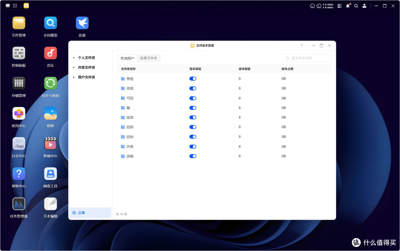This screenshot has width=400, height=251.
Task: Launch the 相册 app
Action: coord(50,113)
